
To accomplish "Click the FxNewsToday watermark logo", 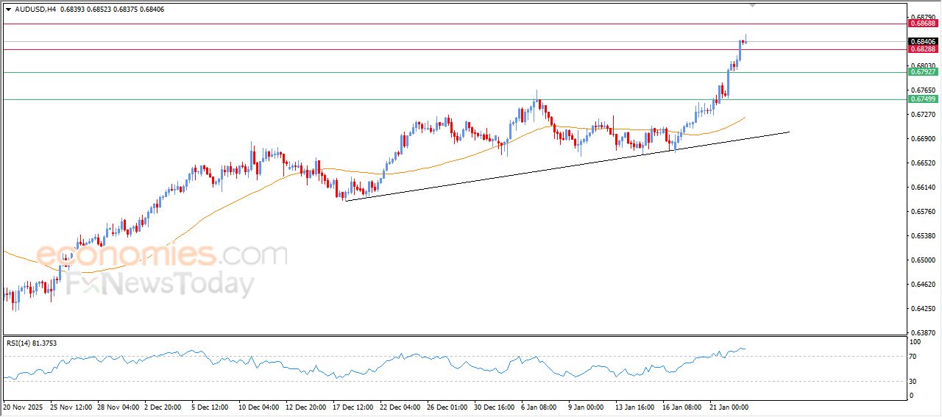I will click(x=160, y=284).
